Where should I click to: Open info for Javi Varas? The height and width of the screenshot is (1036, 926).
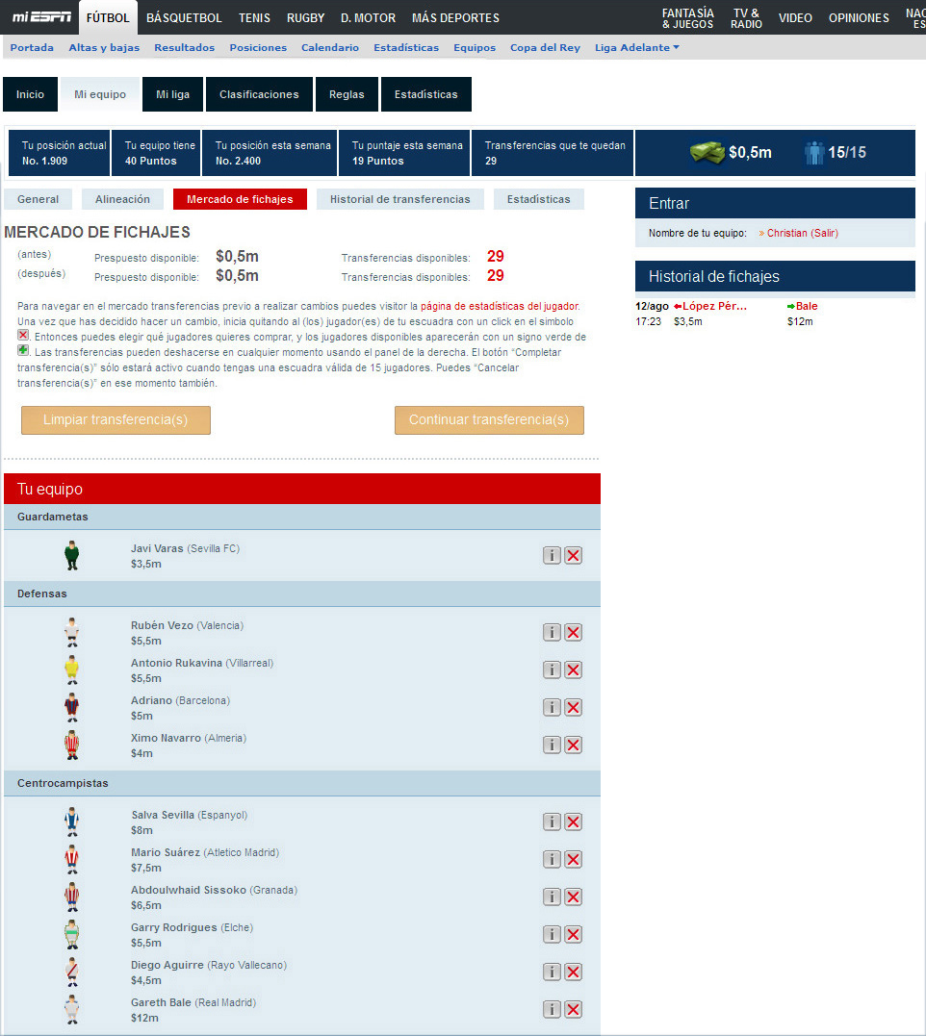pyautogui.click(x=552, y=556)
